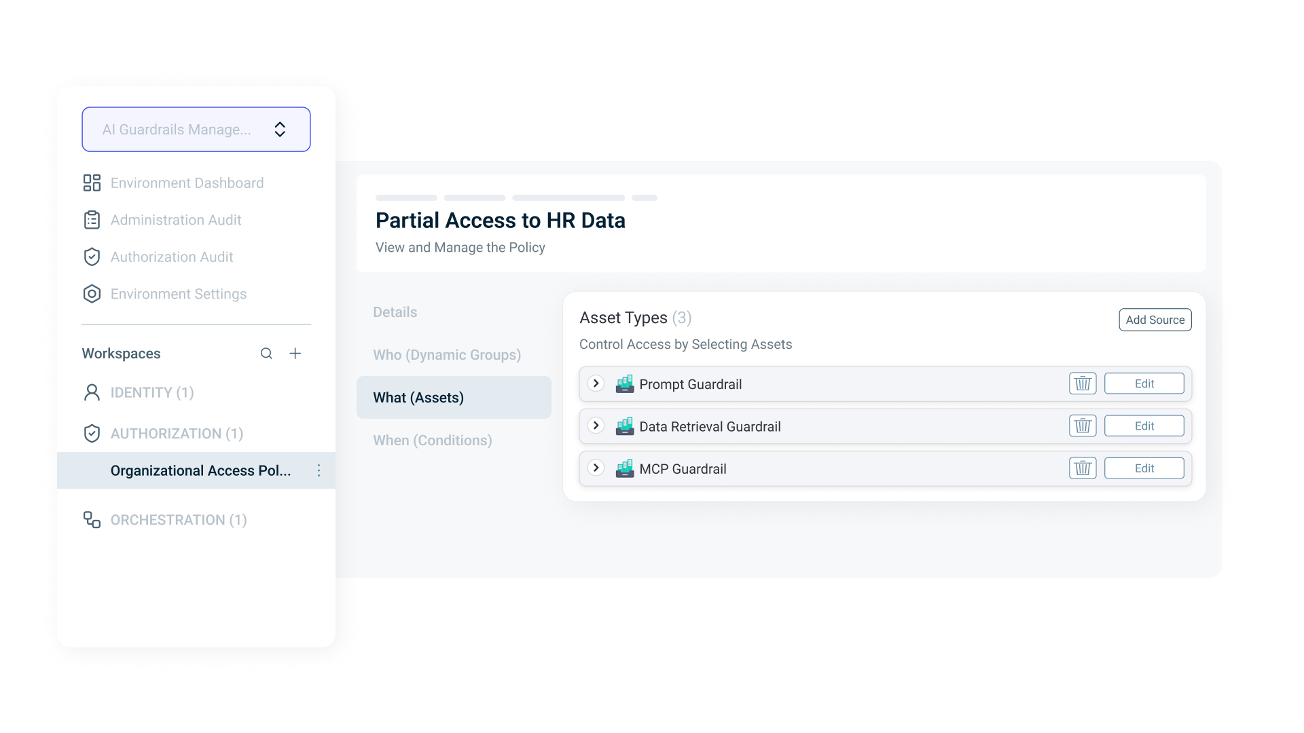Click Edit next to MCP Guardrail
The height and width of the screenshot is (733, 1304).
pos(1144,468)
